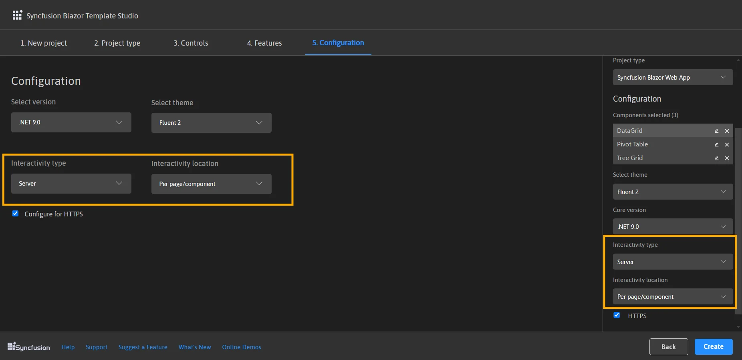
Task: Click the Syncfusion logo in the footer
Action: [28, 346]
